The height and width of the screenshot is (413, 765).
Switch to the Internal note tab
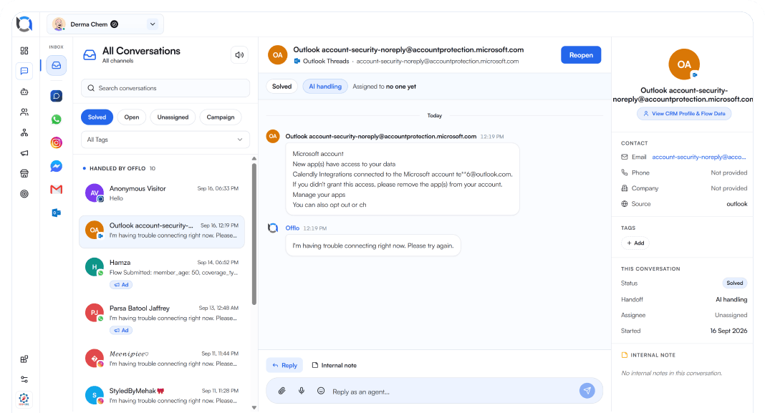(335, 365)
